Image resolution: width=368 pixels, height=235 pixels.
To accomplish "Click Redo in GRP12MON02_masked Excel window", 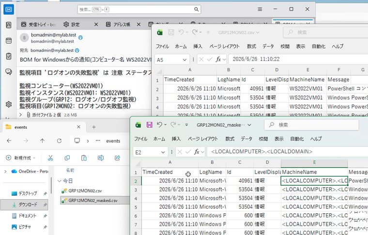I will coord(173,125).
